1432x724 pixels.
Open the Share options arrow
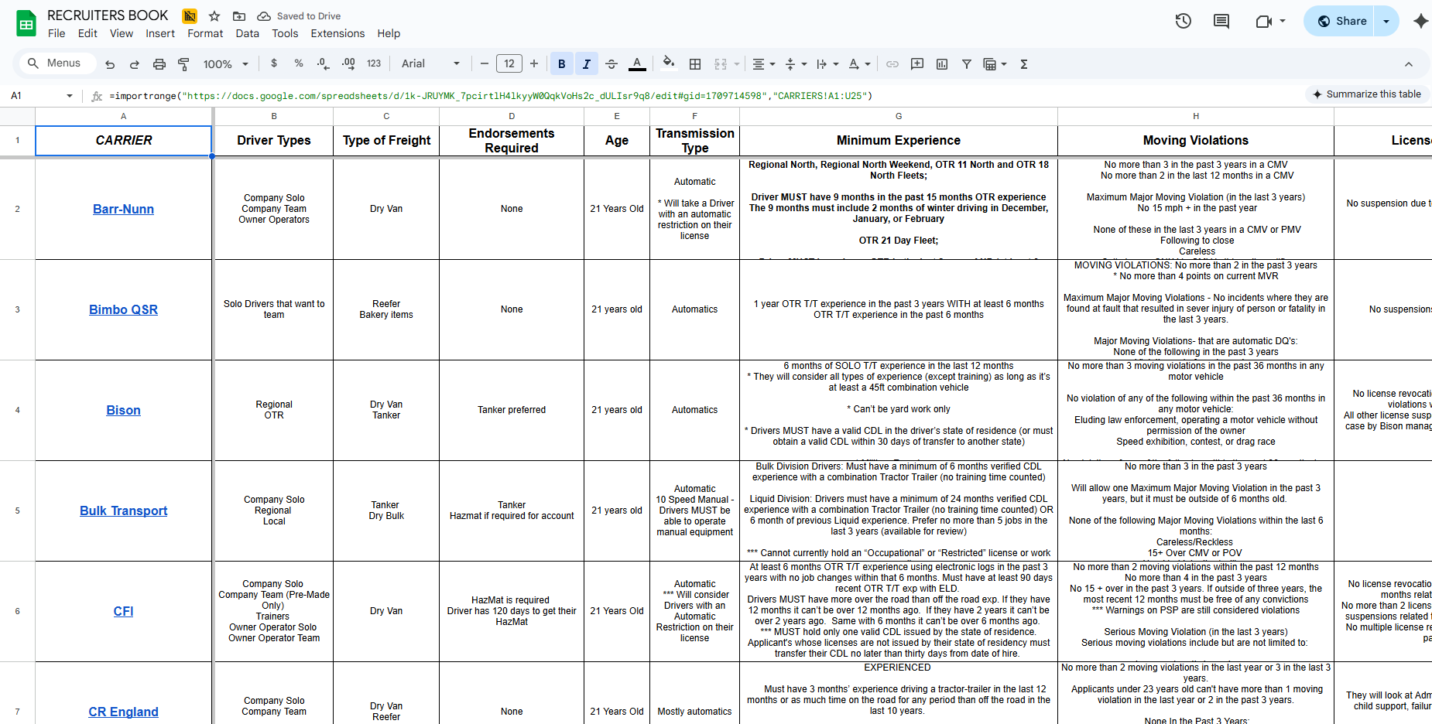[x=1386, y=21]
